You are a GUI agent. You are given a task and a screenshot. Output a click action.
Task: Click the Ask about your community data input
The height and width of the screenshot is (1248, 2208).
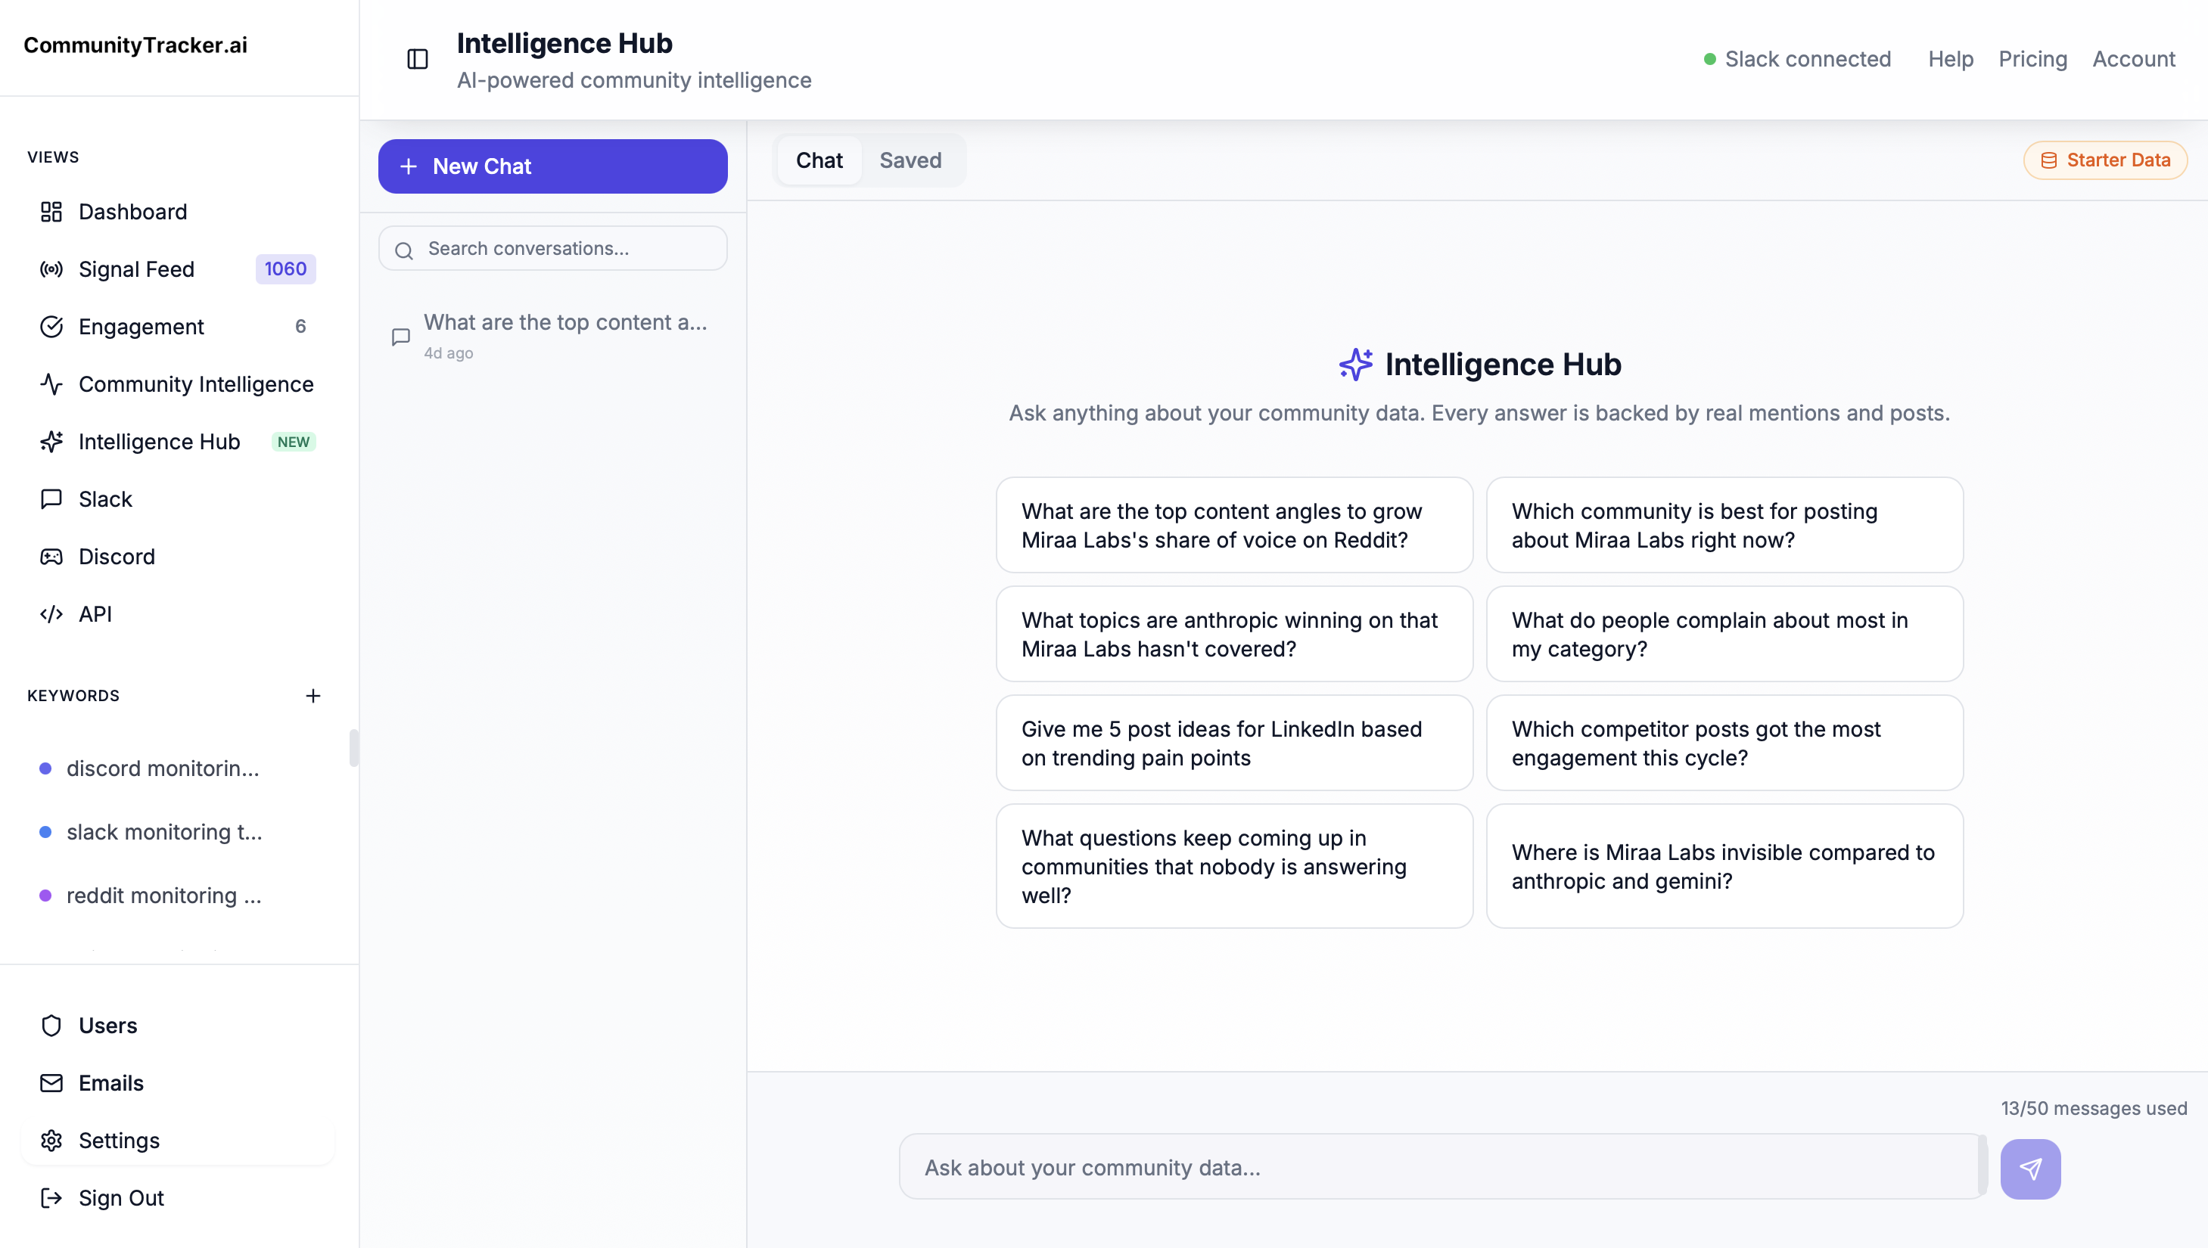(x=1441, y=1167)
